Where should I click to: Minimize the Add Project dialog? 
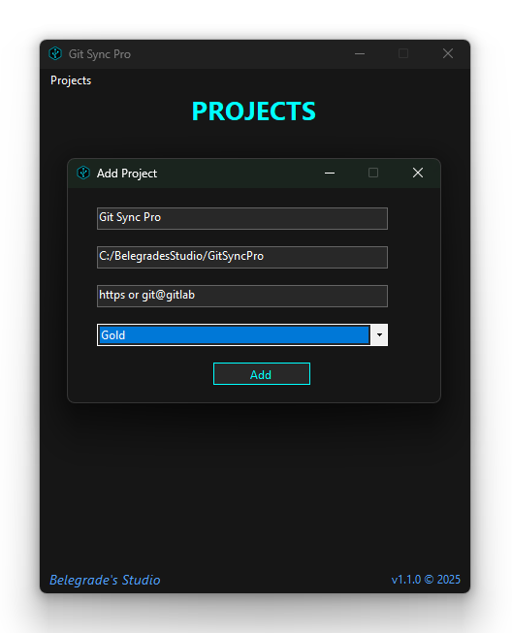[330, 173]
